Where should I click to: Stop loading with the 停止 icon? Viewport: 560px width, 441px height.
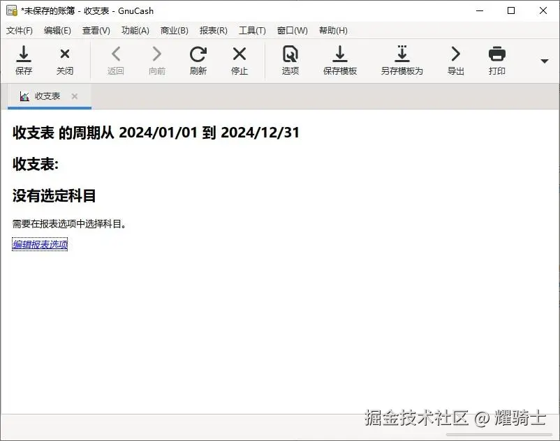click(x=240, y=60)
